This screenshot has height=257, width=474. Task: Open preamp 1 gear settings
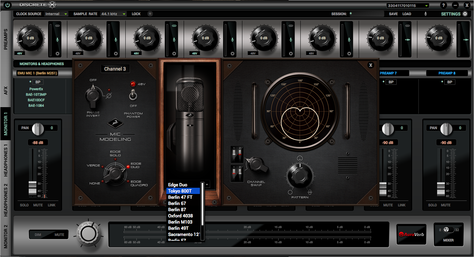tap(57, 54)
